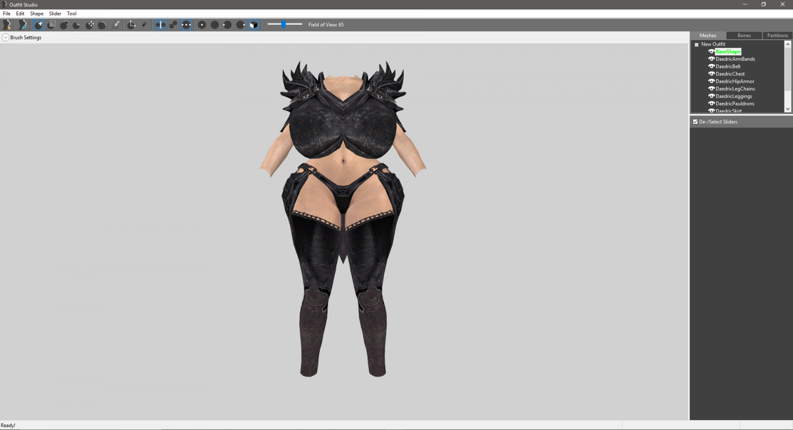Click the New Outfit root label
The width and height of the screenshot is (793, 430).
[713, 44]
